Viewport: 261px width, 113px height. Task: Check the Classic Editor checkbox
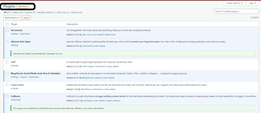[7, 85]
